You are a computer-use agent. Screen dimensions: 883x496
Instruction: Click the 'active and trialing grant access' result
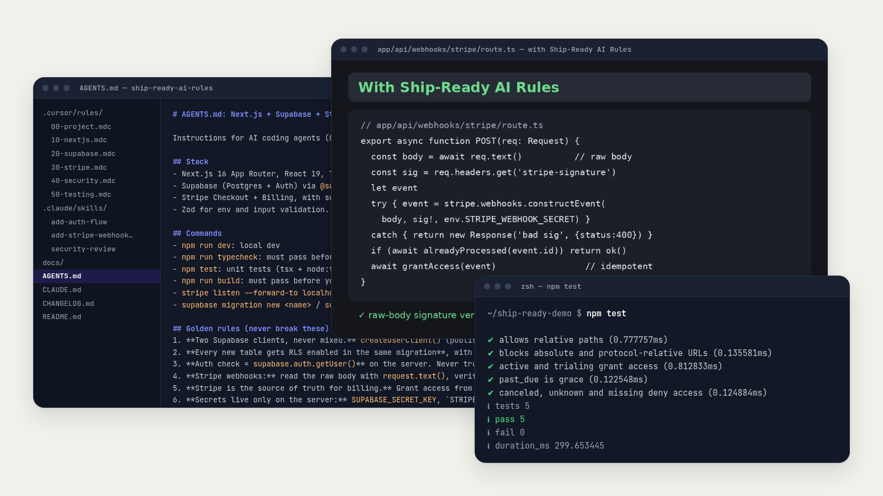point(605,366)
